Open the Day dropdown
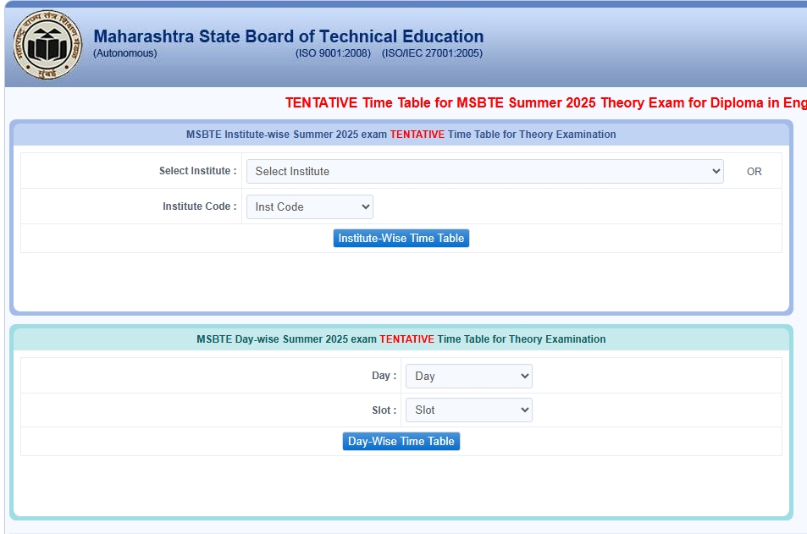Viewport: 807px width, 534px height. 468,376
